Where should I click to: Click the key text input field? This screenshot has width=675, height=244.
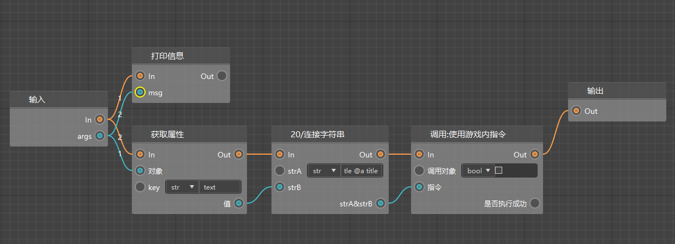(220, 187)
